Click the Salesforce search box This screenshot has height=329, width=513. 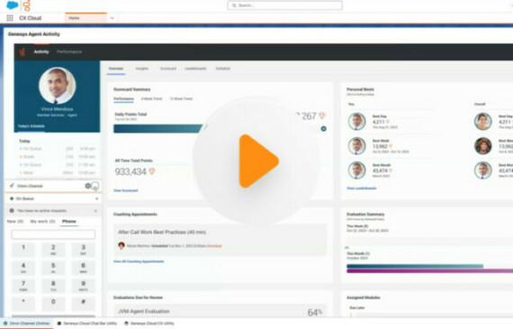point(285,5)
